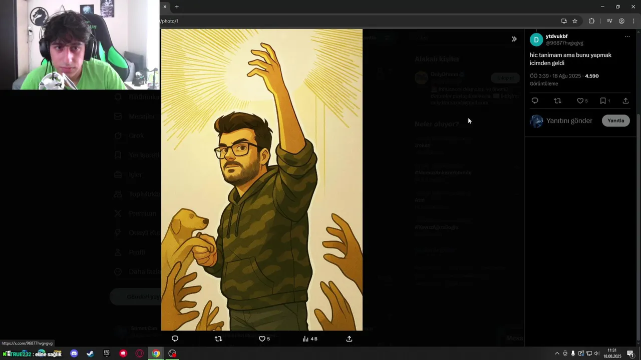The width and height of the screenshot is (641, 360).
Task: Open the Chrome three-dot menu
Action: [633, 21]
